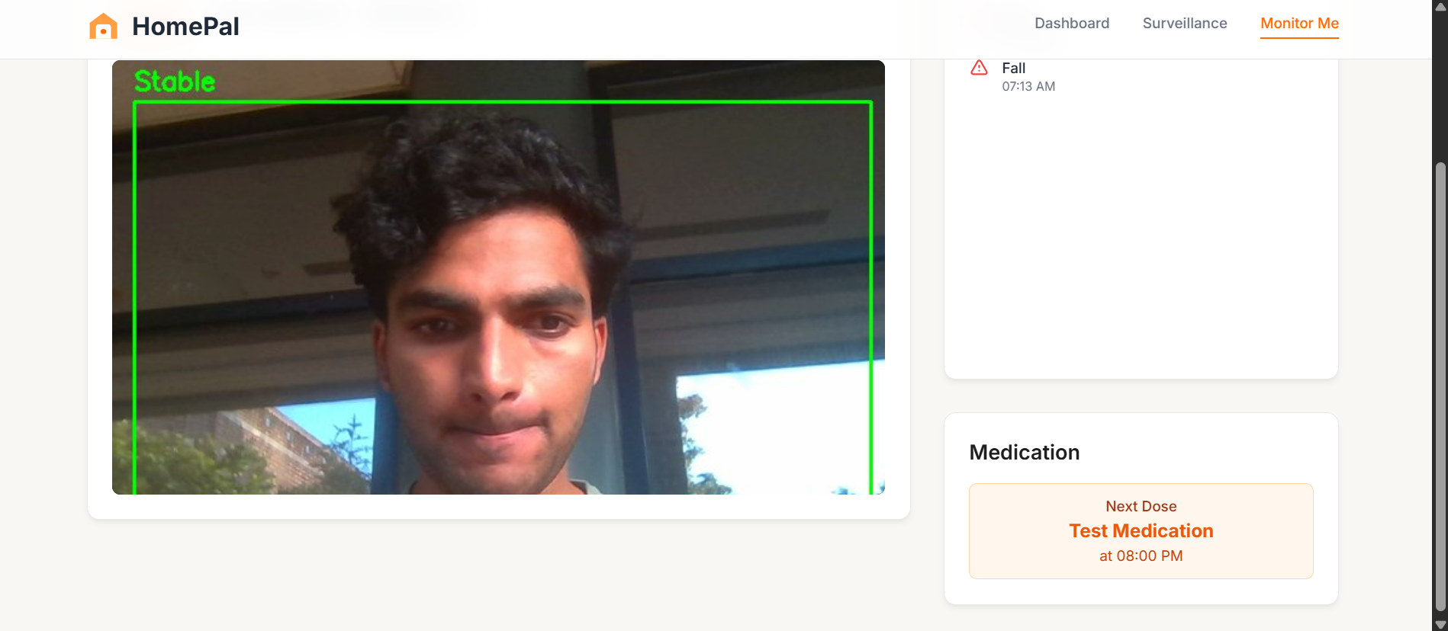
Task: Click the vertical scrollbar thumb
Action: [1440, 386]
